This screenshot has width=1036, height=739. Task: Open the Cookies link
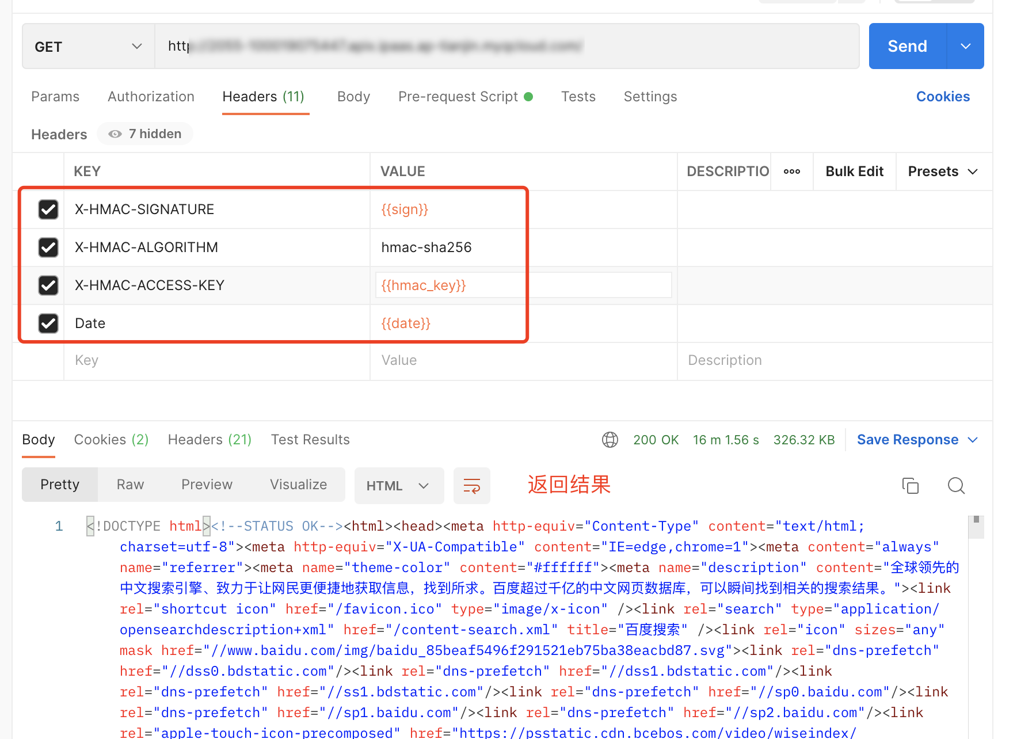943,97
